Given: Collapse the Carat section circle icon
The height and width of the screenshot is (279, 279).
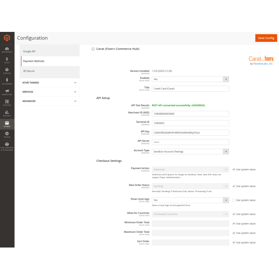Looking at the screenshot, I should tap(93, 49).
